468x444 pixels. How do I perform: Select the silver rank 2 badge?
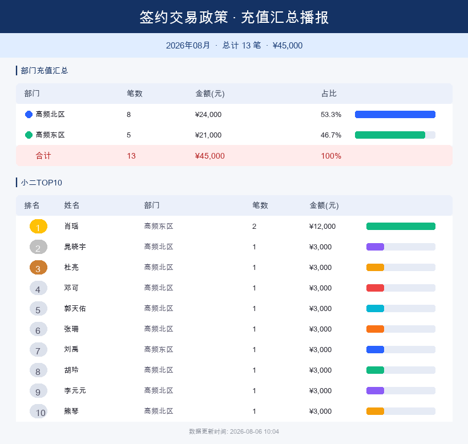pos(38,247)
